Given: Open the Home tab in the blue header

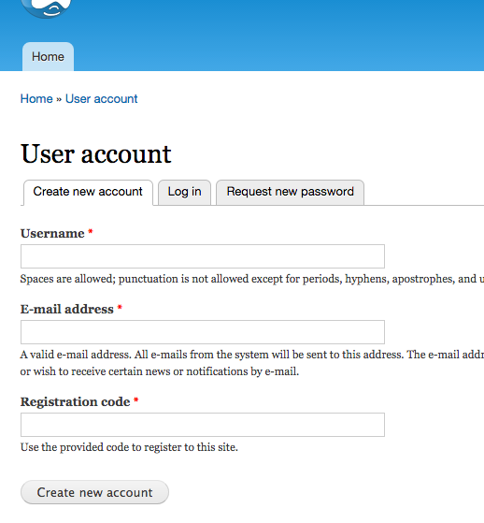Looking at the screenshot, I should pos(48,56).
